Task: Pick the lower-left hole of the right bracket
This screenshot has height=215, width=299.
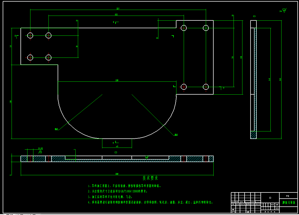Action: [x=184, y=87]
